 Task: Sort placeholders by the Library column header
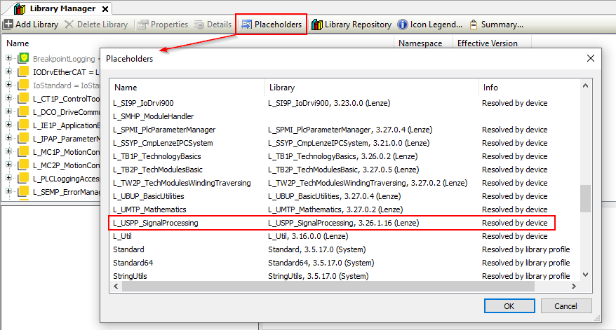281,88
